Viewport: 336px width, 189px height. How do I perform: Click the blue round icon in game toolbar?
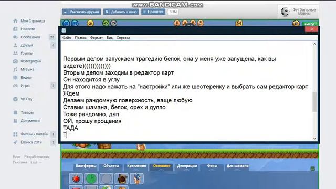click(66, 23)
